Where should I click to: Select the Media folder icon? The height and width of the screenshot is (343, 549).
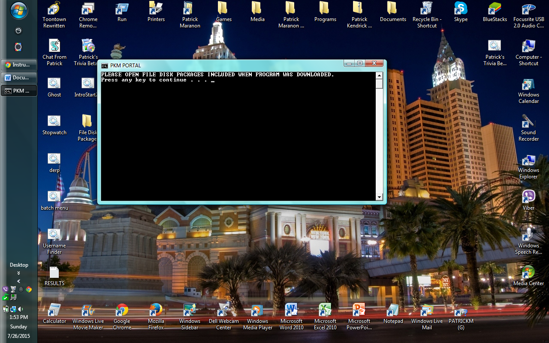pyautogui.click(x=257, y=12)
